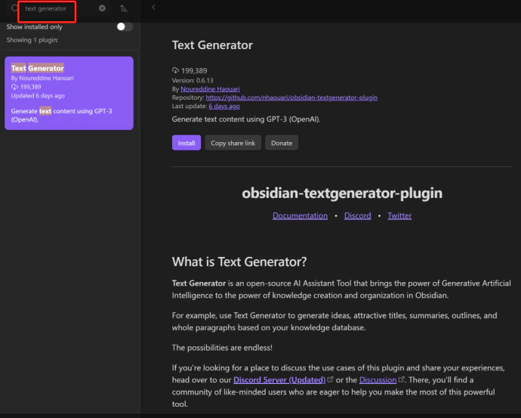
Task: Click the Copy share link button
Action: click(x=233, y=143)
